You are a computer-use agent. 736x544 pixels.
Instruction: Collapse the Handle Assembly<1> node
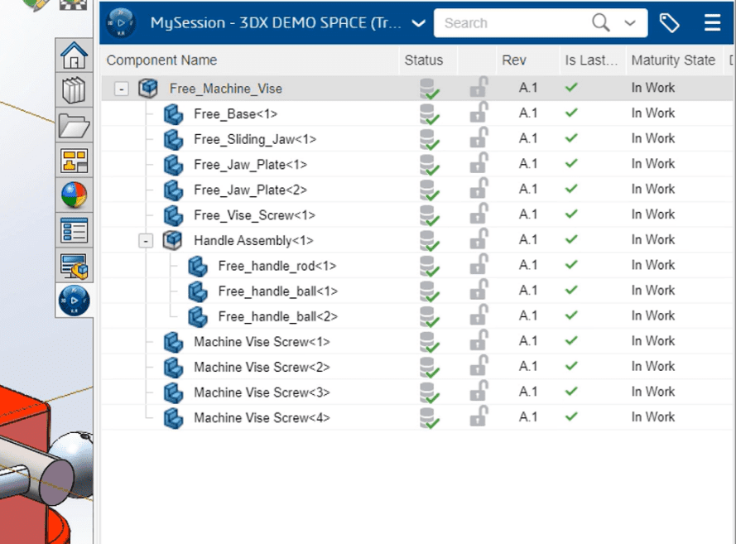point(146,241)
